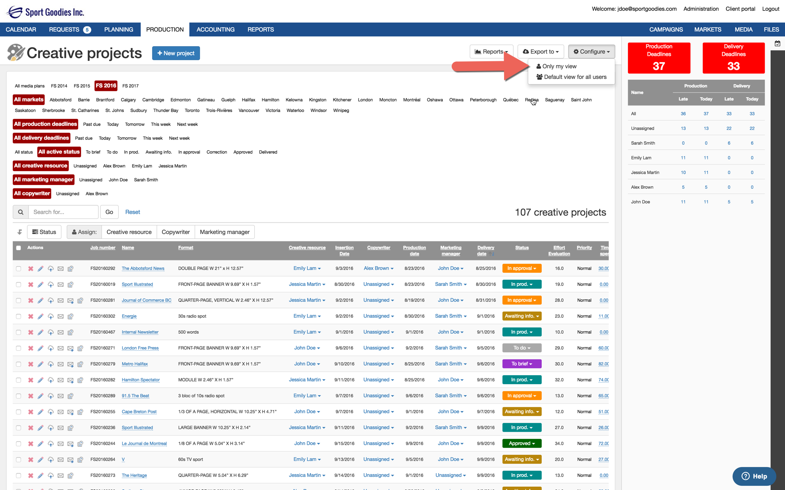Click the pencil edit icon for Sport Illustrated
Viewport: 785px width, 490px height.
click(40, 285)
